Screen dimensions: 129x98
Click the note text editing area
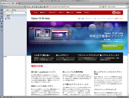tap(14, 76)
